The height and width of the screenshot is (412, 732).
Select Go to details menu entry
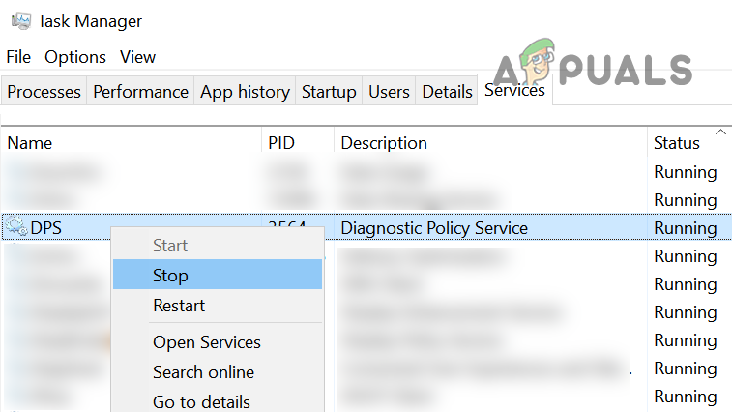[201, 401]
